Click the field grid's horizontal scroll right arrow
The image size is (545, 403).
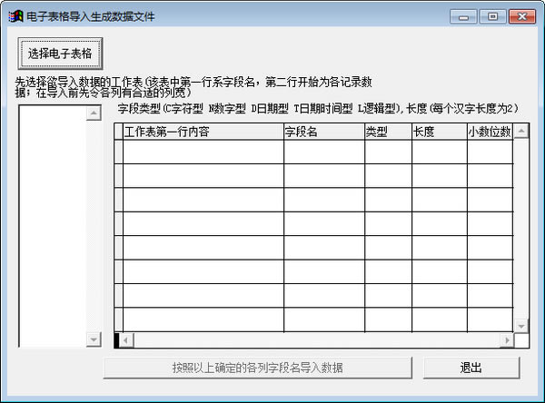point(506,340)
